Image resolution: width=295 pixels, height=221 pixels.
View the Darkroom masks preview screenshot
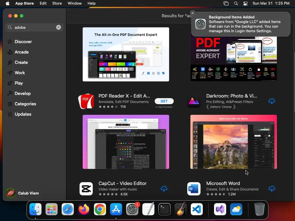click(x=233, y=142)
